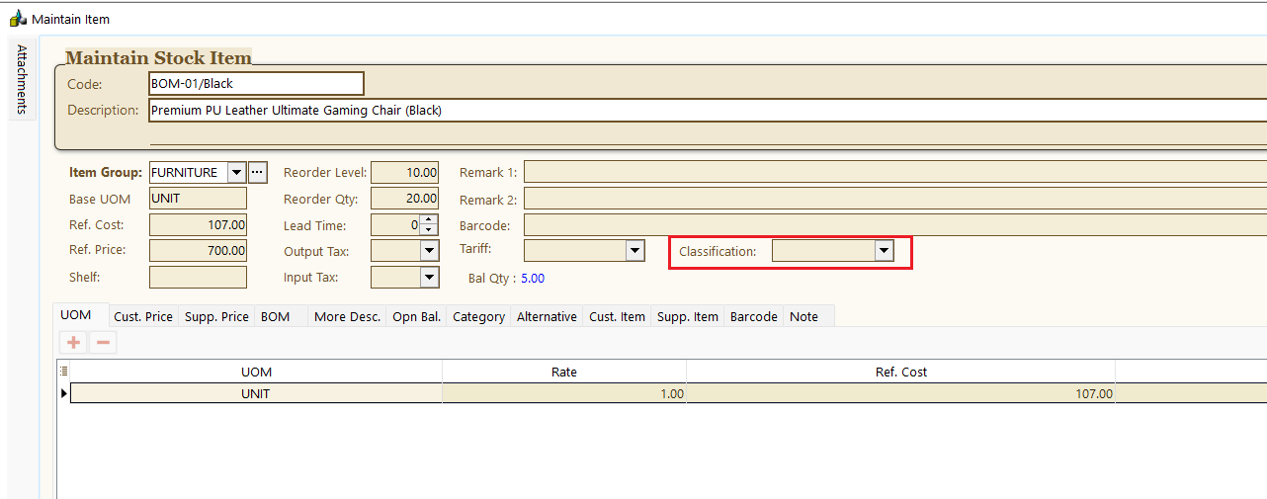Open the Input Tax dropdown
Screen dimensions: 1267x499
click(x=429, y=278)
